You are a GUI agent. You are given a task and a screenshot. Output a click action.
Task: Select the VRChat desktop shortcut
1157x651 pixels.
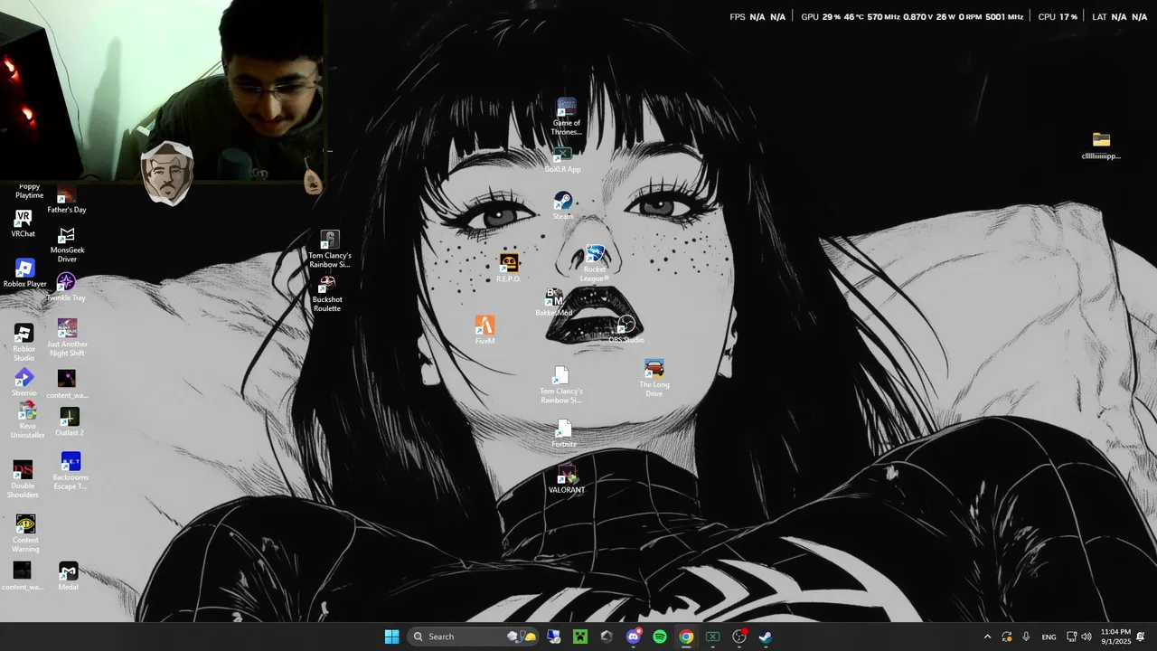tap(24, 223)
